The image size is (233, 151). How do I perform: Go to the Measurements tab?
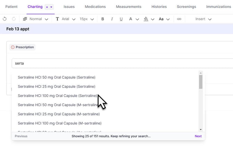pyautogui.click(x=129, y=7)
